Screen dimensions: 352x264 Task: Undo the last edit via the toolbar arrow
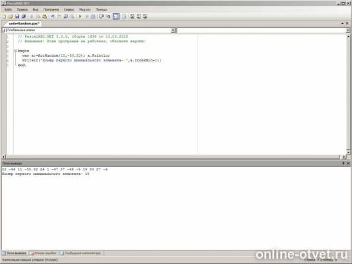(x=53, y=16)
